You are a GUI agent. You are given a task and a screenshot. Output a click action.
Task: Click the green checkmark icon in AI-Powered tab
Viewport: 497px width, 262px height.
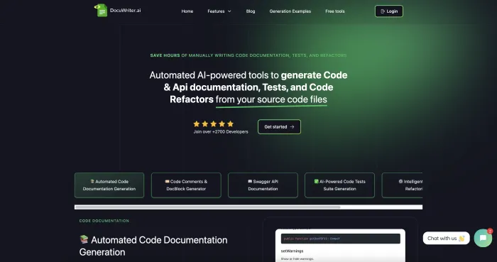coord(316,182)
